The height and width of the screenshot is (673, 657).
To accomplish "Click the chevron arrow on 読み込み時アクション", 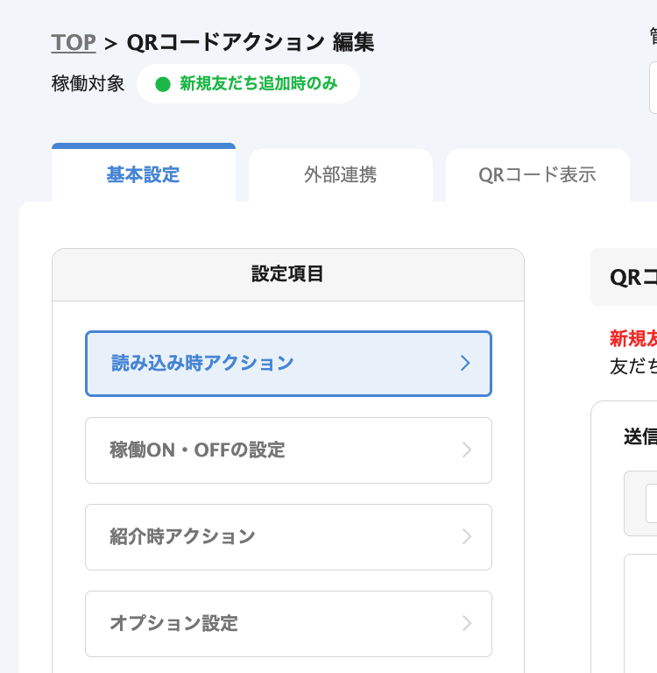I will click(x=465, y=364).
